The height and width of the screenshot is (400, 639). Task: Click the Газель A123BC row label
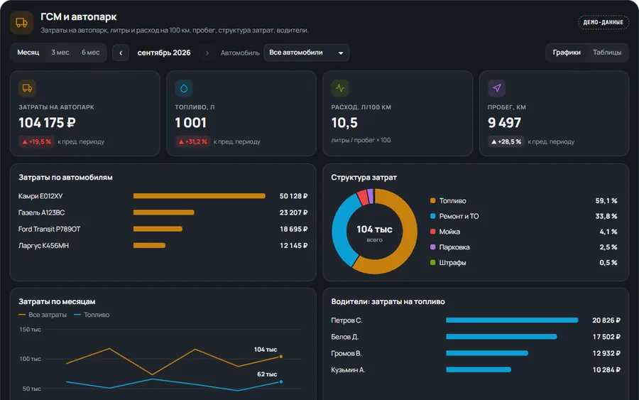[x=42, y=212]
